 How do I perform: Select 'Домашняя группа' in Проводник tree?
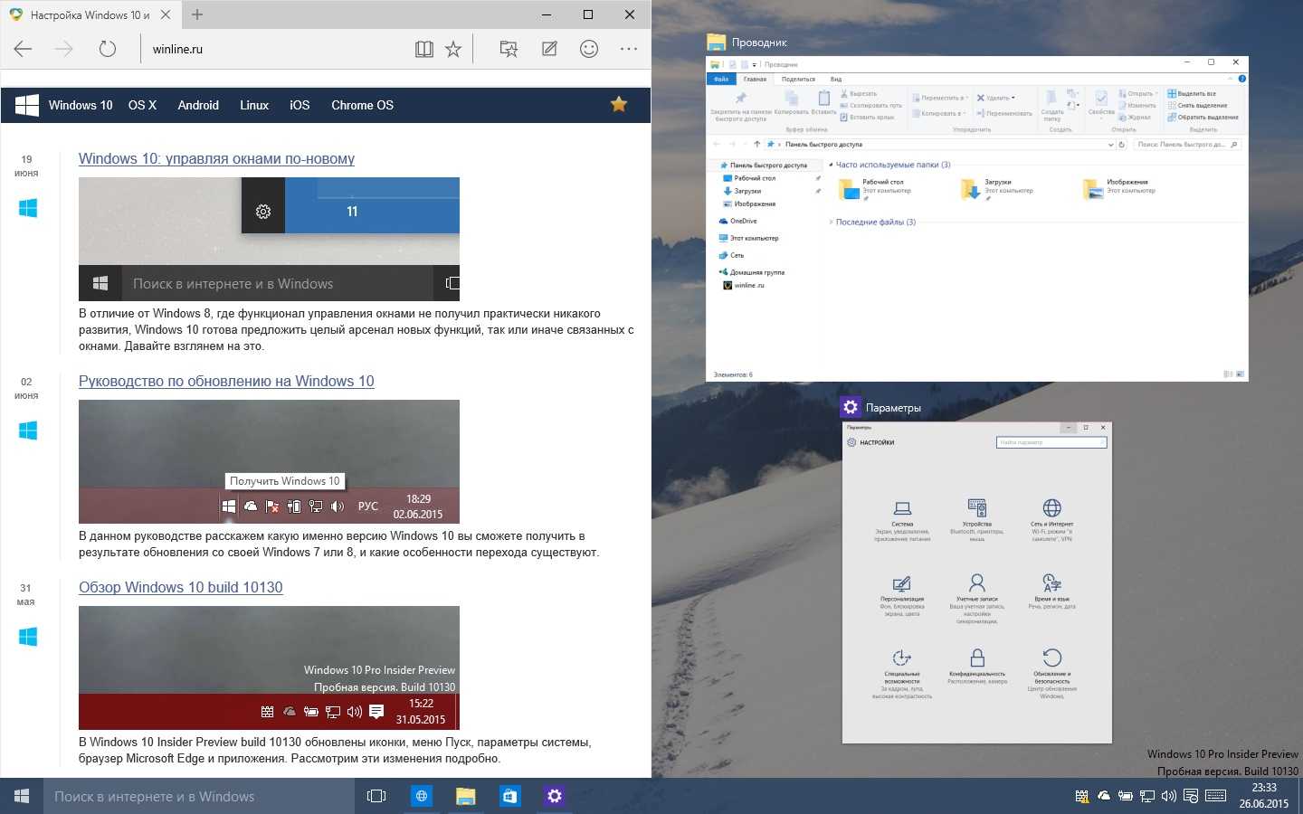click(751, 271)
